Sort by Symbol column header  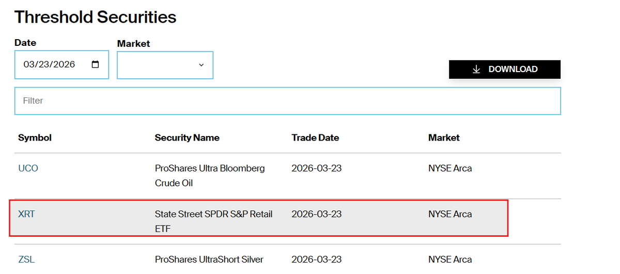coord(35,138)
